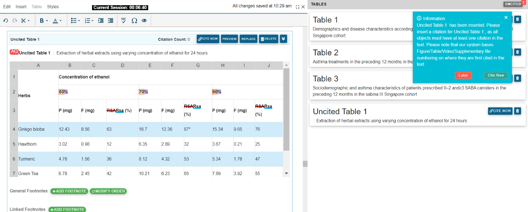Close the Information popup
This screenshot has height=212, width=528.
click(506, 17)
